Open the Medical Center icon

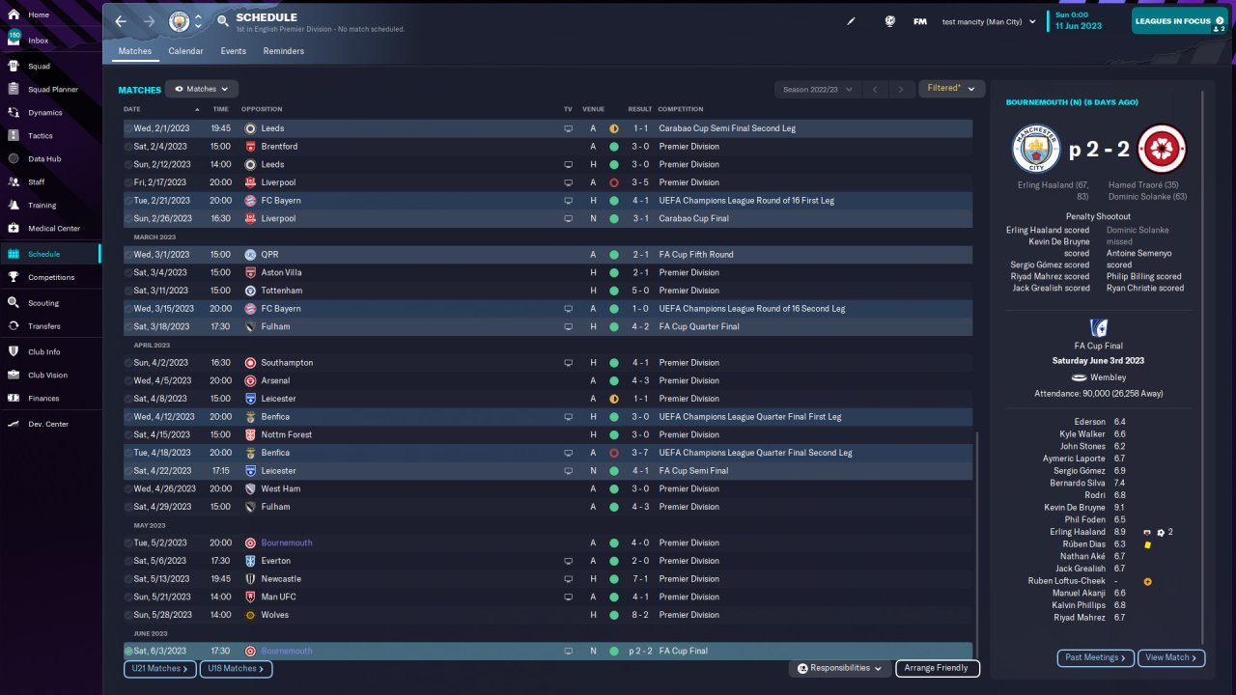coord(14,229)
